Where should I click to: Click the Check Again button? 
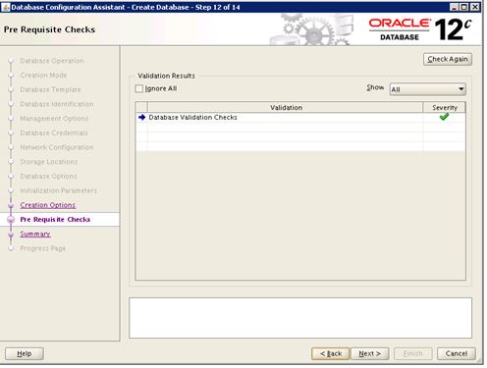point(448,59)
